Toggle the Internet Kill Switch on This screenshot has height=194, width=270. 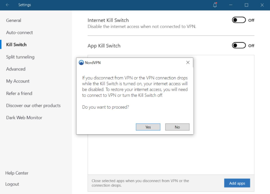(x=239, y=20)
